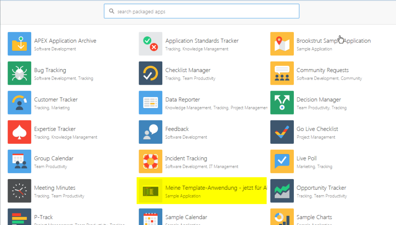Select the Live Poll icon
The height and width of the screenshot is (225, 396).
pyautogui.click(x=282, y=161)
